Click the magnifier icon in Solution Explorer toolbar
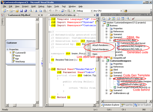This screenshot has height=112, width=153. click(x=128, y=18)
